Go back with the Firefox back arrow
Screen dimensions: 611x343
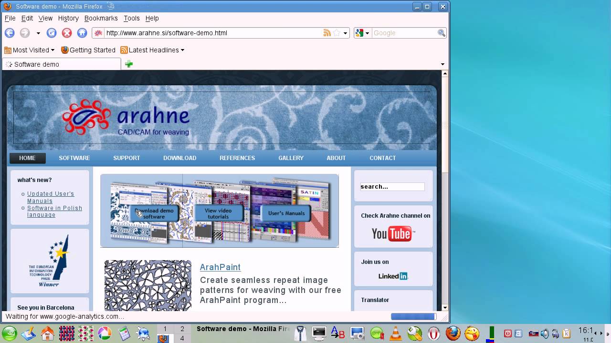(x=10, y=33)
